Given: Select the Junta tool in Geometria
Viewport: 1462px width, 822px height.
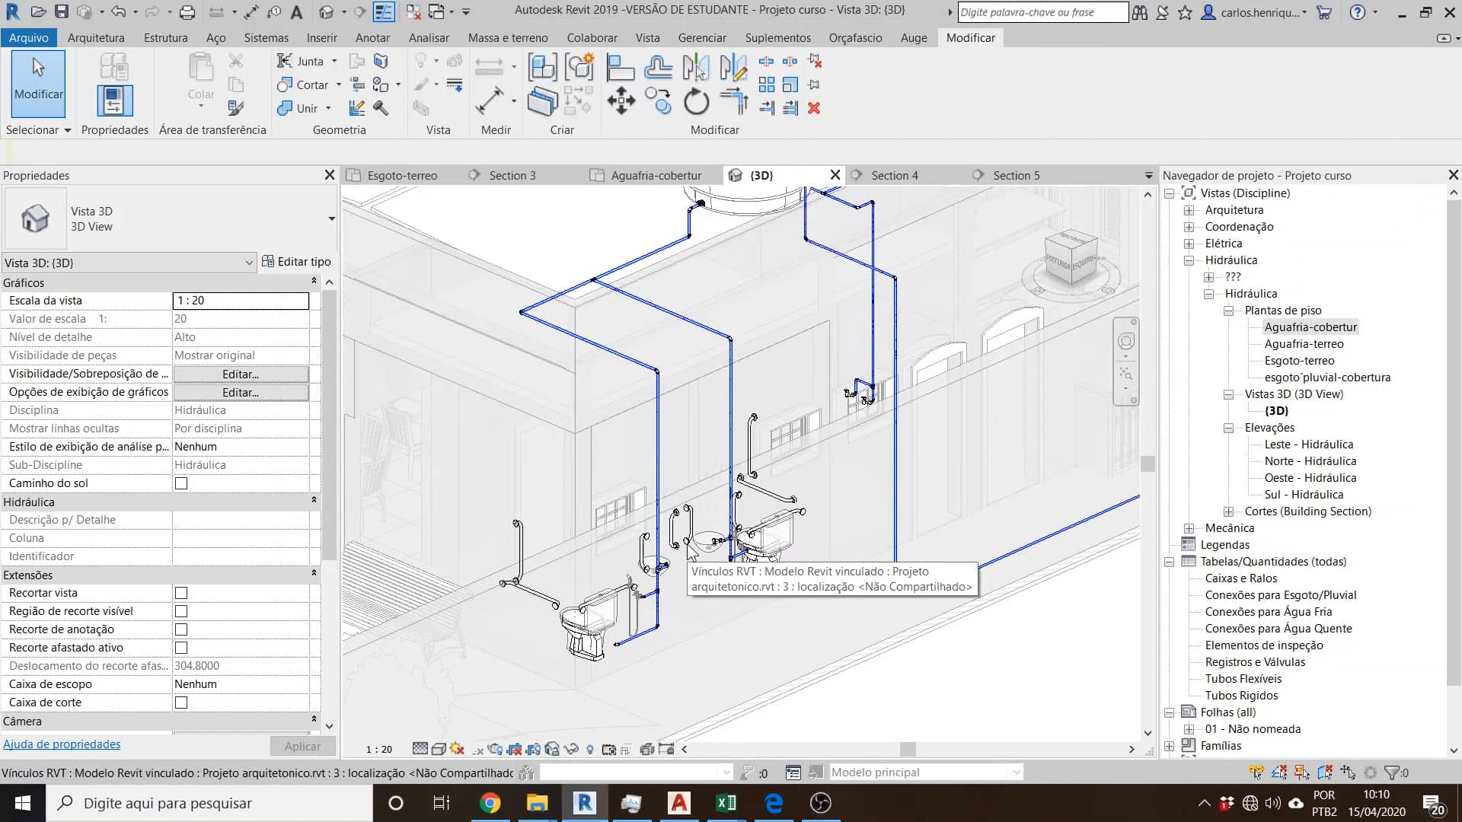Looking at the screenshot, I should click(305, 61).
